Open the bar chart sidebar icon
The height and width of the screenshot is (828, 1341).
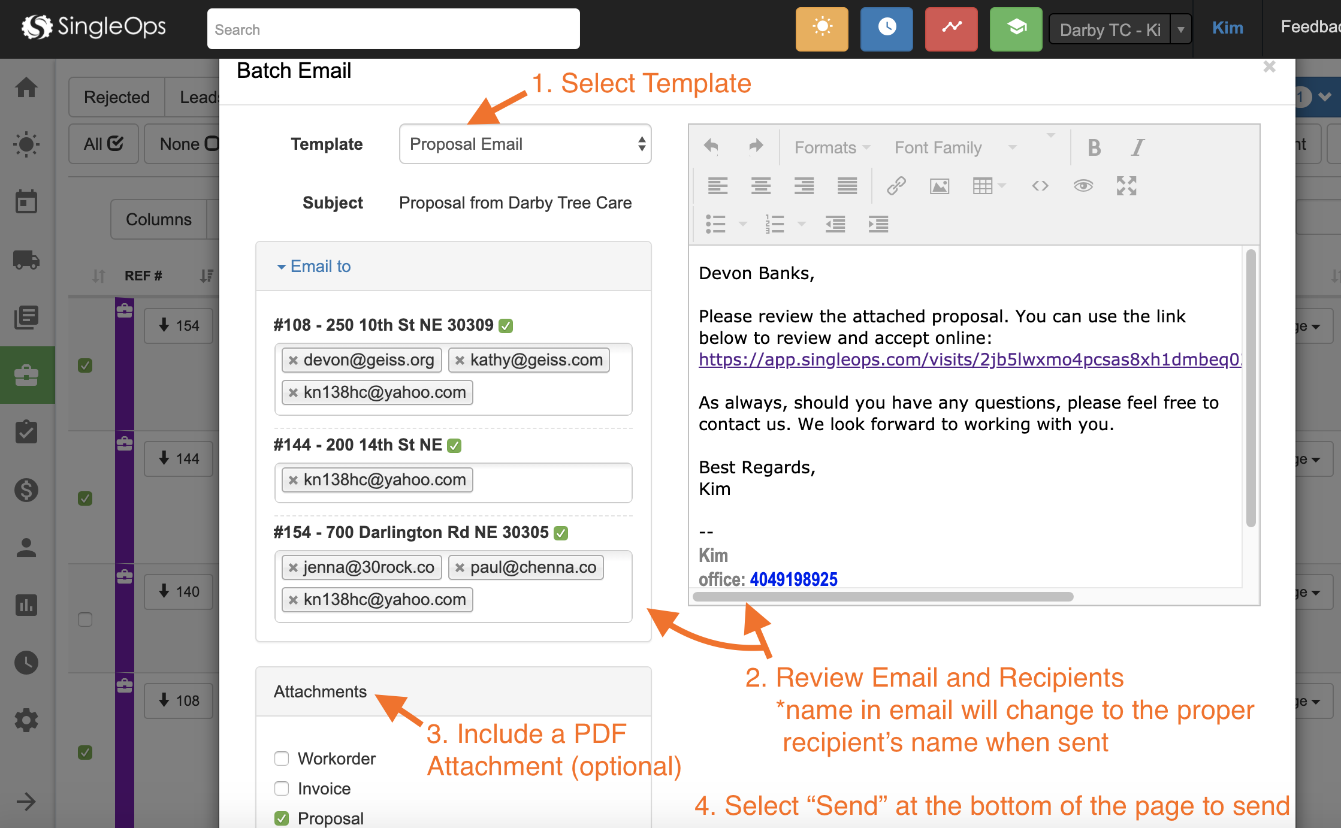[x=26, y=605]
